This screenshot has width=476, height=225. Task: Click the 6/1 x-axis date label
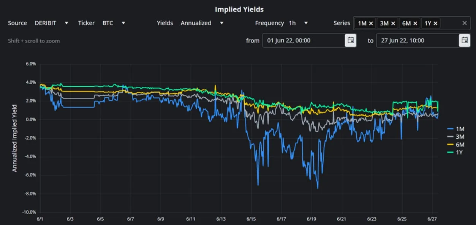[x=40, y=219]
